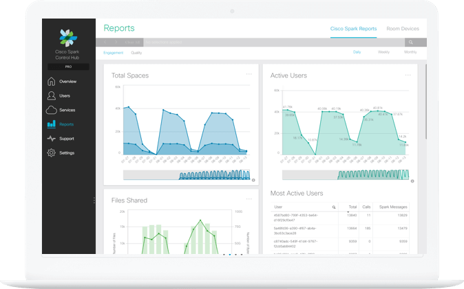Switch to the Room Devices tab
Image resolution: width=464 pixels, height=289 pixels.
403,29
